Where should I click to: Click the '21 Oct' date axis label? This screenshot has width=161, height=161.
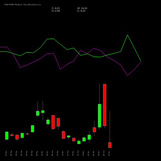point(89,153)
